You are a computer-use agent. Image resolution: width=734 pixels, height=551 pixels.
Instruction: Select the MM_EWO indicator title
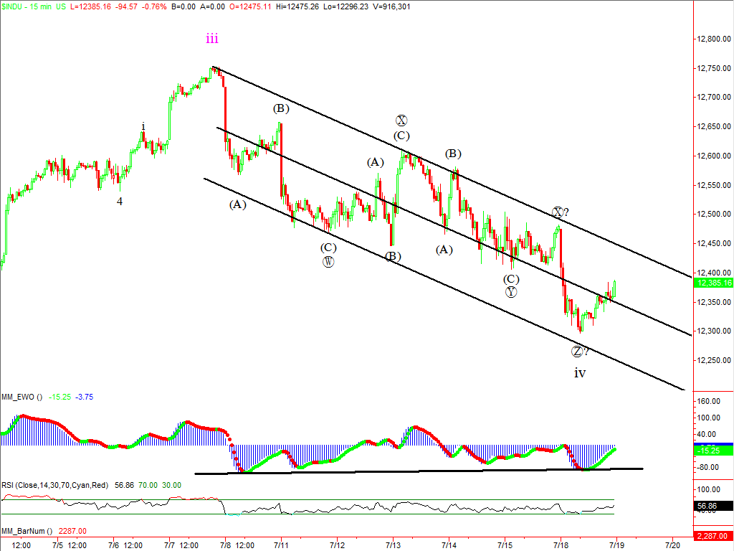click(x=22, y=397)
